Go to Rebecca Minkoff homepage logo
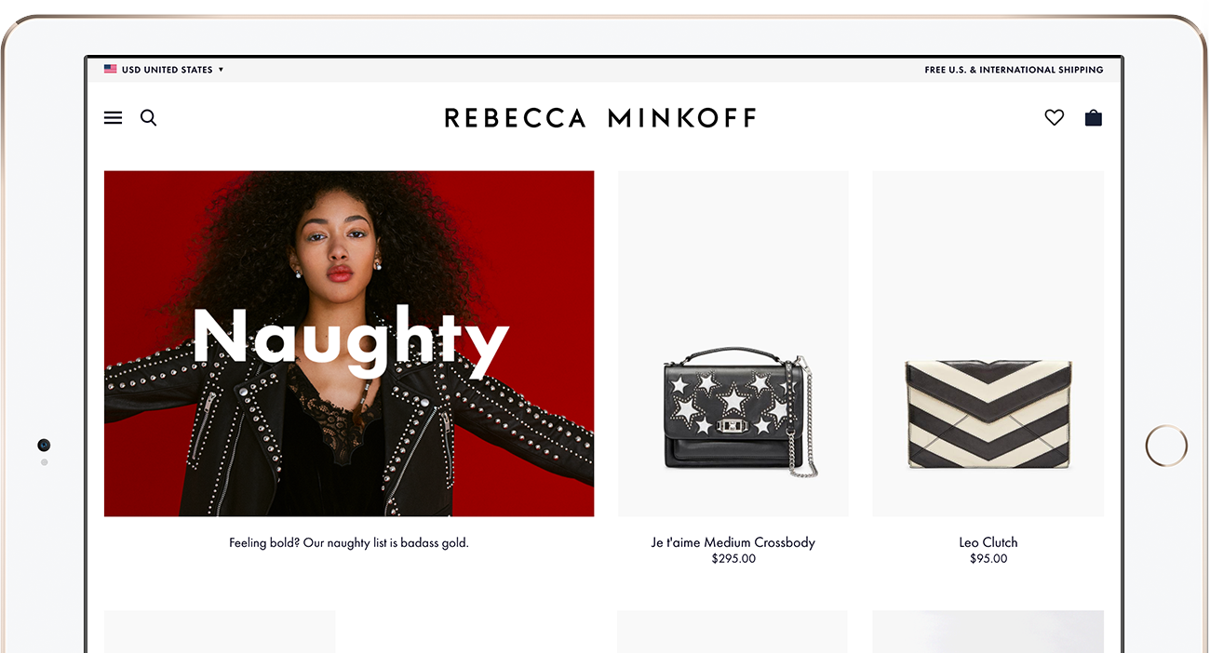 point(600,118)
